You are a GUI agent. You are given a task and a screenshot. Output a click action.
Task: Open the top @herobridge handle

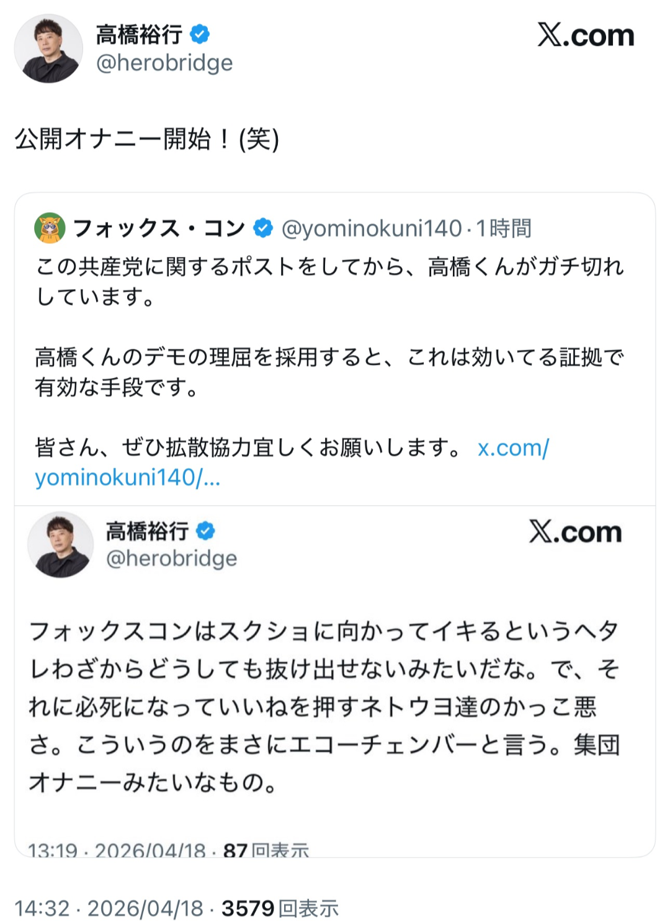[x=164, y=63]
